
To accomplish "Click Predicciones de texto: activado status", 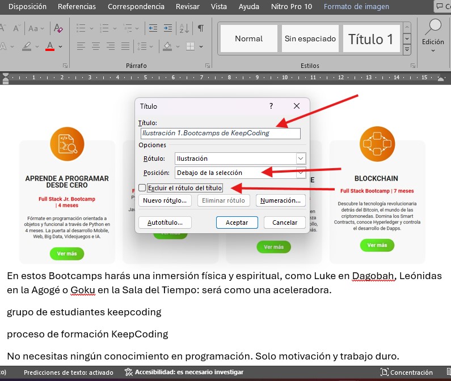I will (69, 373).
